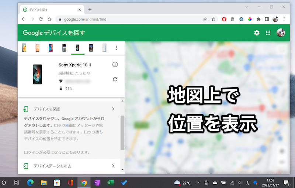Open more devices three-dot menu
Image resolution: width=295 pixels, height=188 pixels.
pos(117,48)
